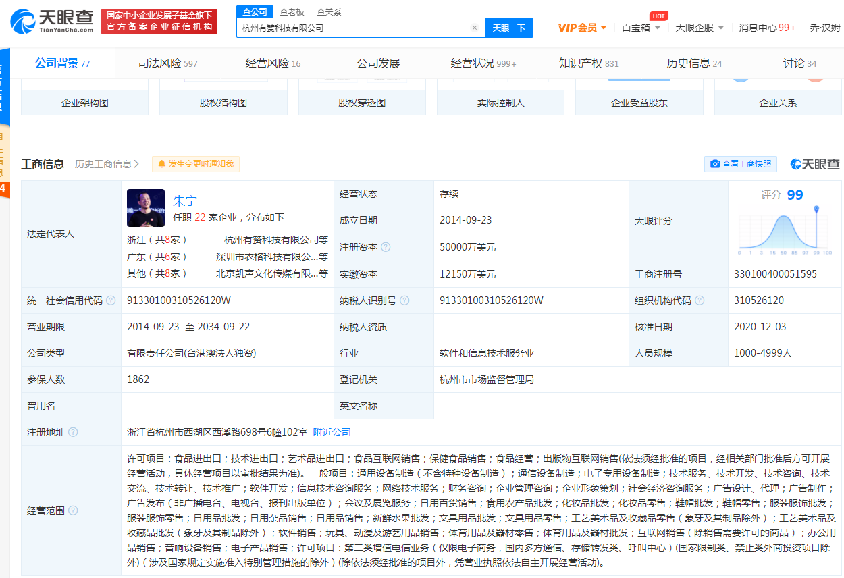
Task: Click the help icon next to 注册资本
Action: 386,248
